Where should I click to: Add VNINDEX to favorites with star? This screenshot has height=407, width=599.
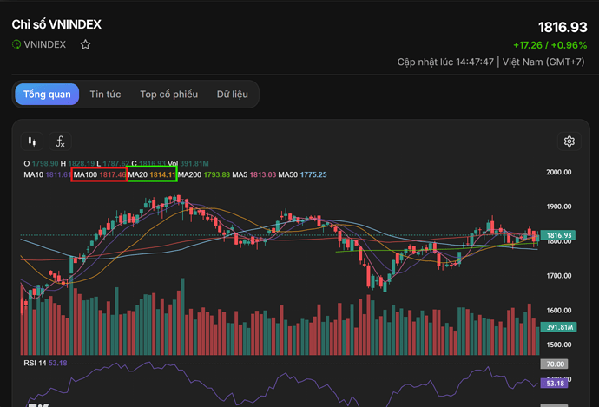coord(86,44)
